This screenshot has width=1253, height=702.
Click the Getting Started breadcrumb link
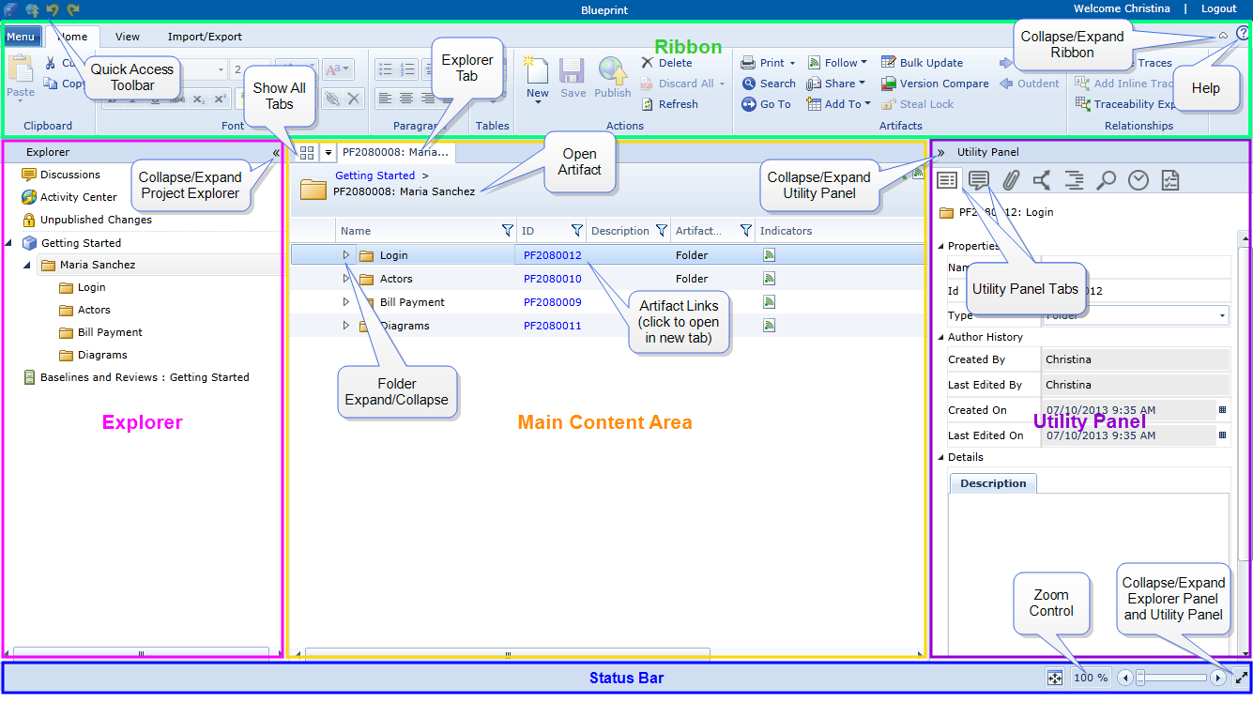pos(374,175)
